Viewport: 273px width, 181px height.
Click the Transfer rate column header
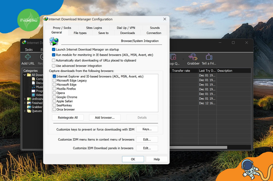click(x=184, y=71)
